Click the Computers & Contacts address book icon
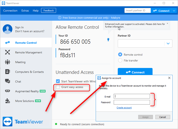Screen dimensions: 178x129 [x=8, y=72]
